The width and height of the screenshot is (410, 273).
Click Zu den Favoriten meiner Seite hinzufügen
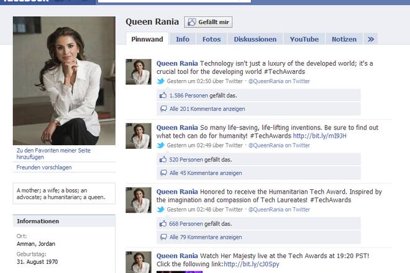point(53,154)
